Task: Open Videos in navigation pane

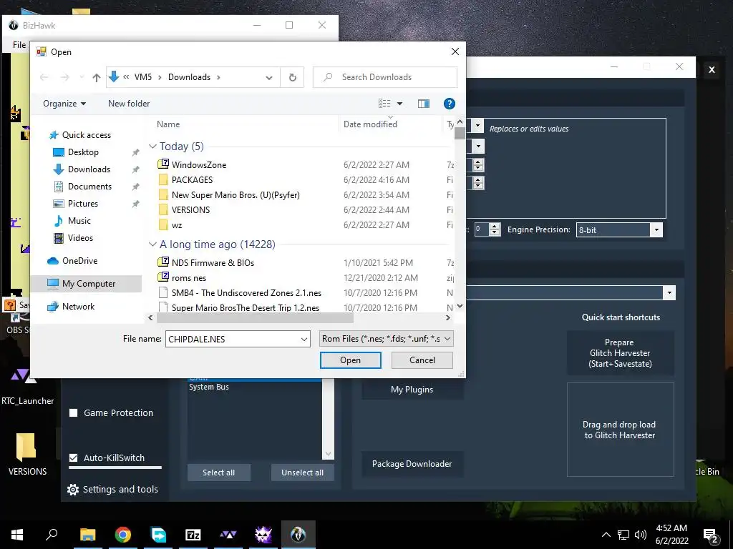Action: 80,237
